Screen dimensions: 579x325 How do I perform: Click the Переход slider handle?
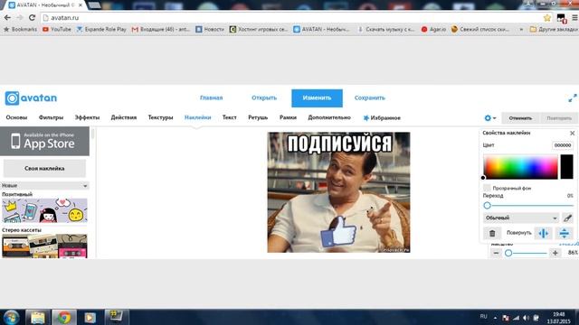[487, 206]
